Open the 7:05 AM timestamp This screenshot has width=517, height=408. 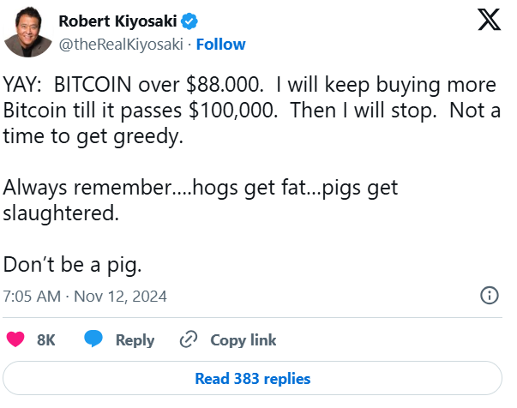coord(33,297)
